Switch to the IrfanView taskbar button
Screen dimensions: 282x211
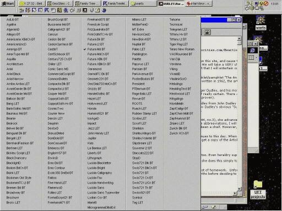pos(199,3)
